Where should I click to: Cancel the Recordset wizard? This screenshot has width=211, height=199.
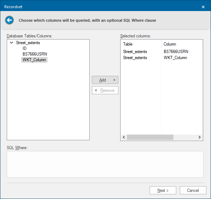pyautogui.click(x=193, y=190)
